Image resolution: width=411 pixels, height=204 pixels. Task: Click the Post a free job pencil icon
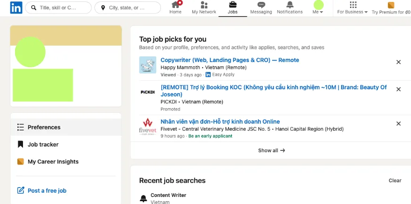click(21, 190)
